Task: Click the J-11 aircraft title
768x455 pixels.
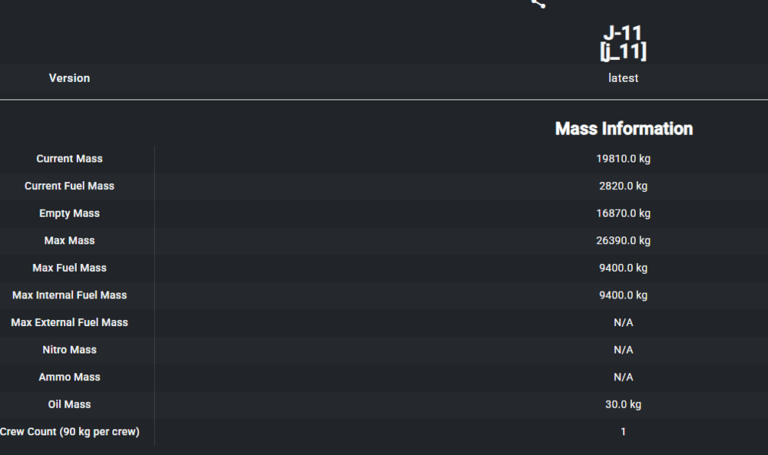Action: click(623, 33)
